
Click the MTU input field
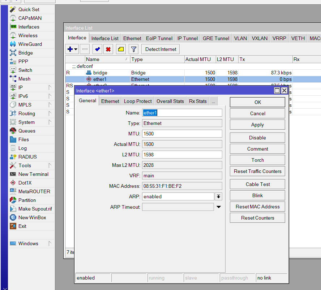click(x=182, y=134)
